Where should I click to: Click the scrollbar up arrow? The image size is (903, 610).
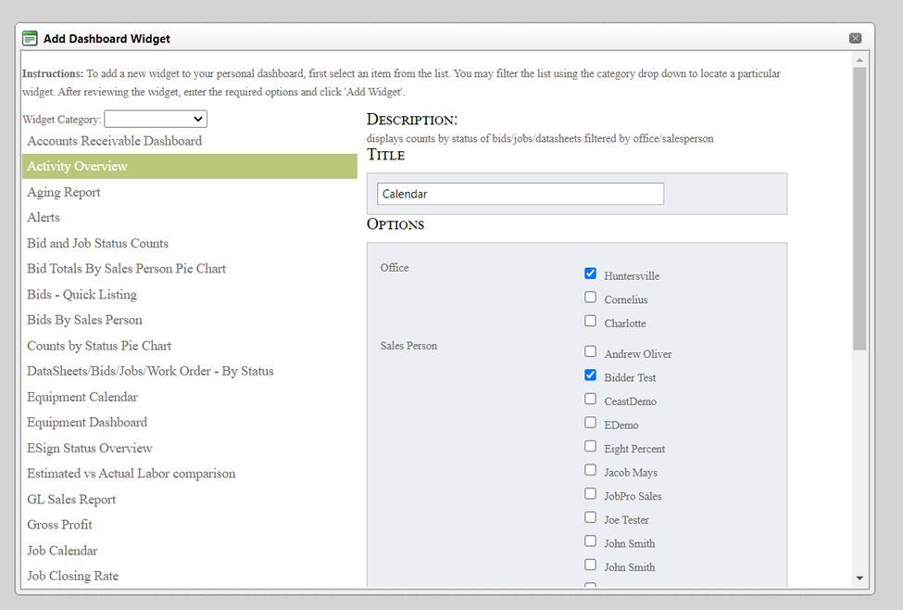coord(859,60)
